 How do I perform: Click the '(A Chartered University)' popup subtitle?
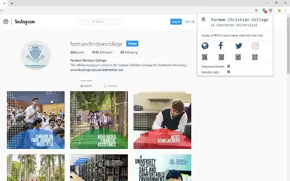tap(234, 25)
